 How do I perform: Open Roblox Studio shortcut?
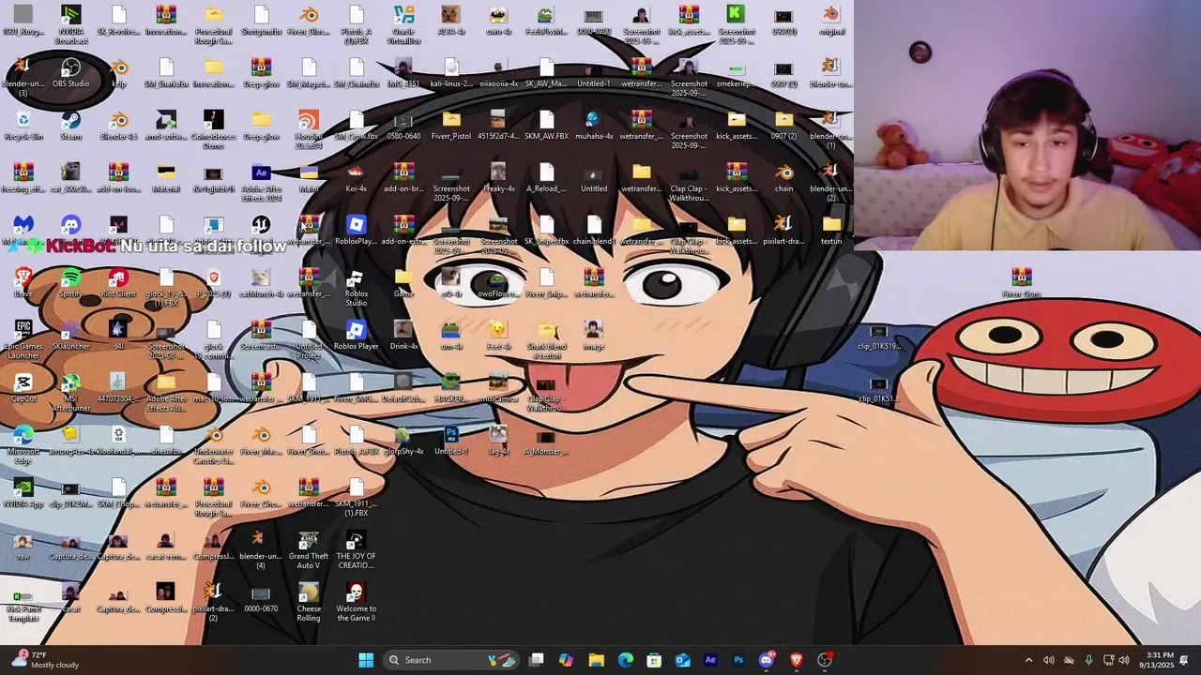pyautogui.click(x=356, y=287)
